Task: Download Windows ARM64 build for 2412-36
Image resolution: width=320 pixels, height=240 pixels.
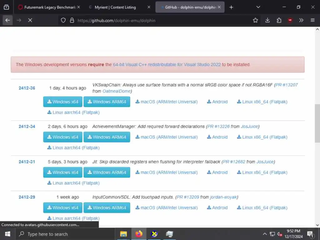Action: pos(107,102)
